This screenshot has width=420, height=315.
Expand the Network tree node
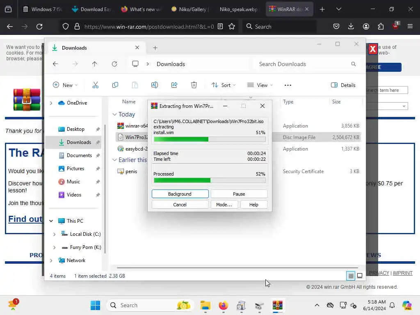click(51, 260)
